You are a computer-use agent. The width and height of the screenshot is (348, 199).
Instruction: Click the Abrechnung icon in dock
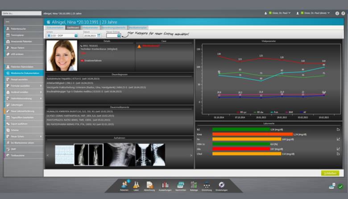click(x=150, y=184)
